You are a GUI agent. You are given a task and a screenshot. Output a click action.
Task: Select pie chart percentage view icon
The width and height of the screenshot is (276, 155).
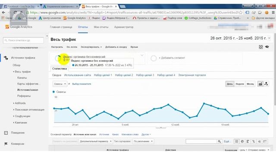pyautogui.click(x=242, y=141)
